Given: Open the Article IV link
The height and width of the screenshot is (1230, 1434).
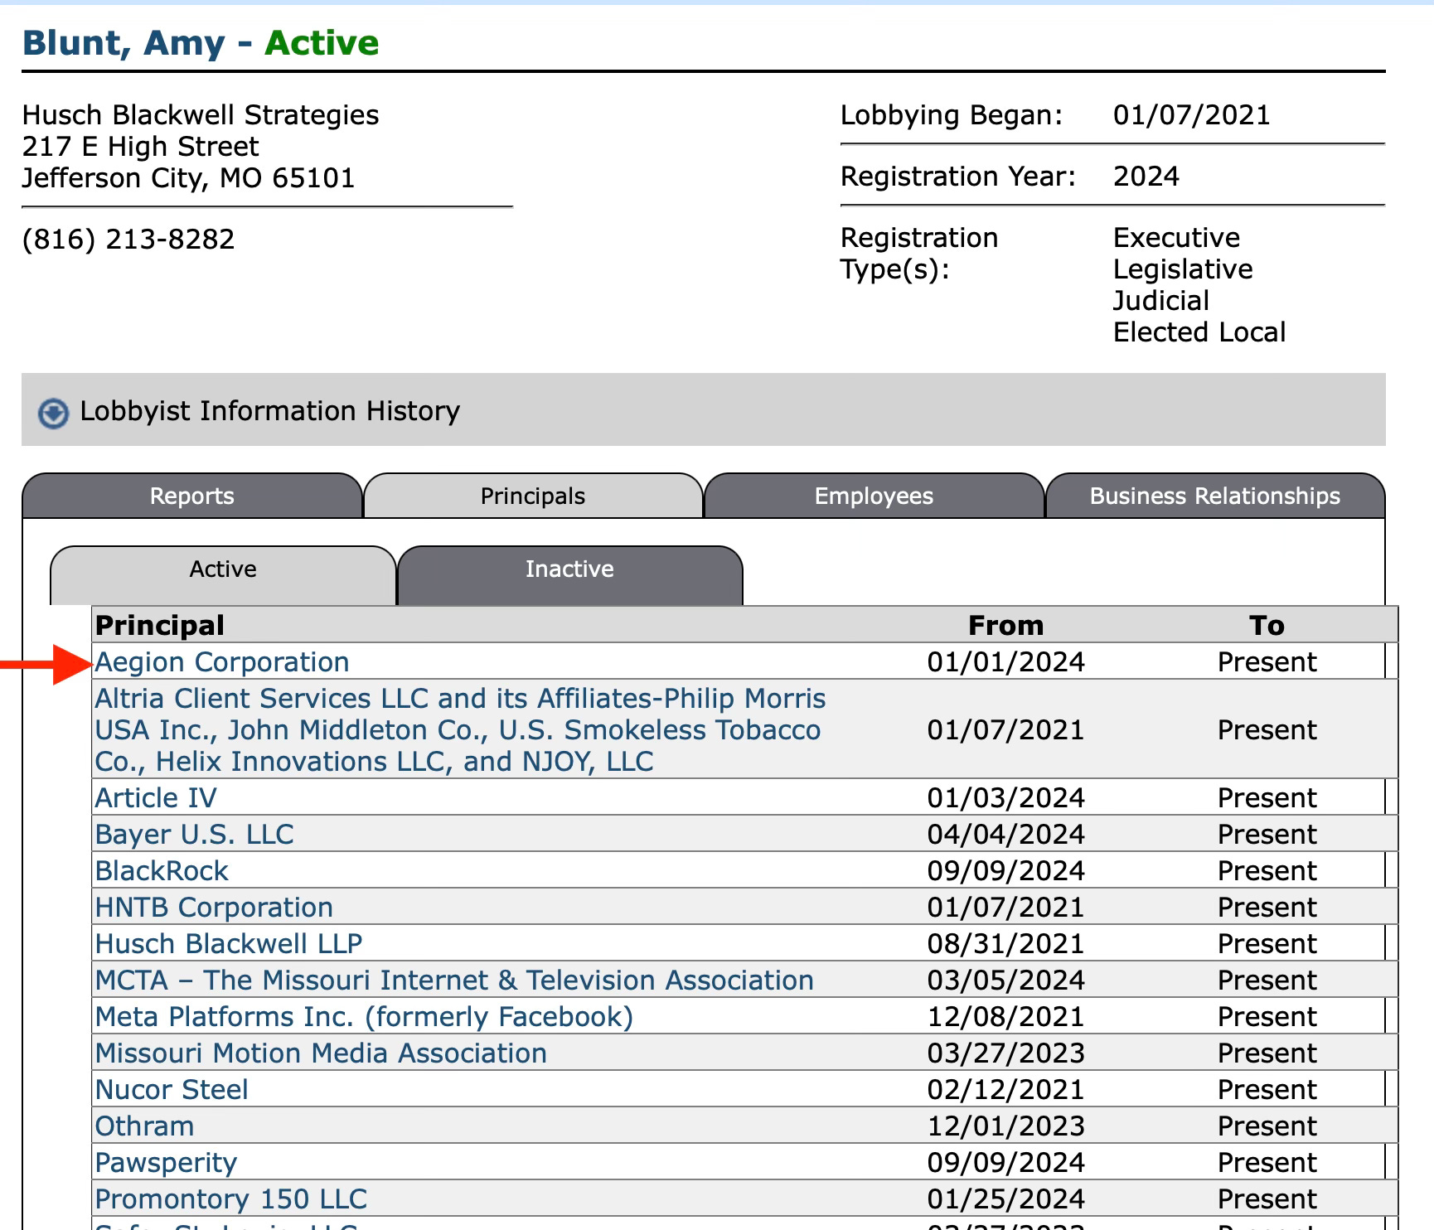Looking at the screenshot, I should click(156, 798).
